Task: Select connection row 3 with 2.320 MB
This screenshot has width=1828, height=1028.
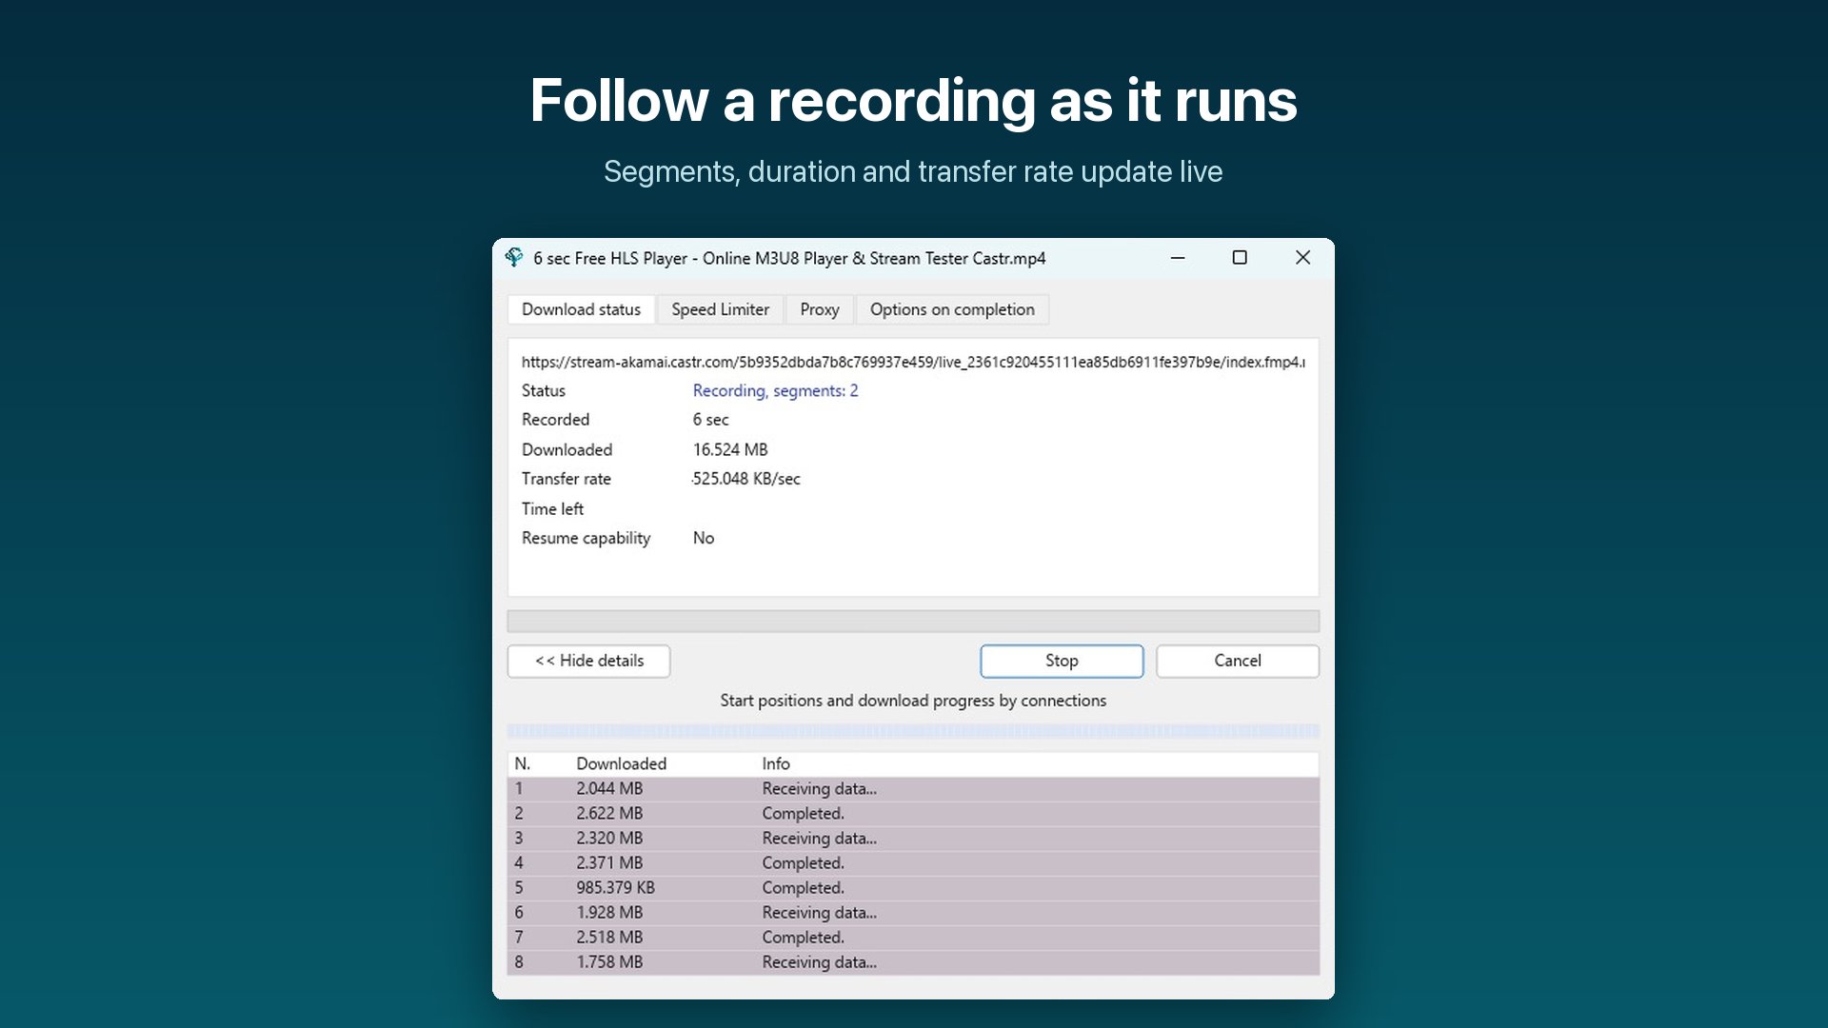Action: click(913, 838)
